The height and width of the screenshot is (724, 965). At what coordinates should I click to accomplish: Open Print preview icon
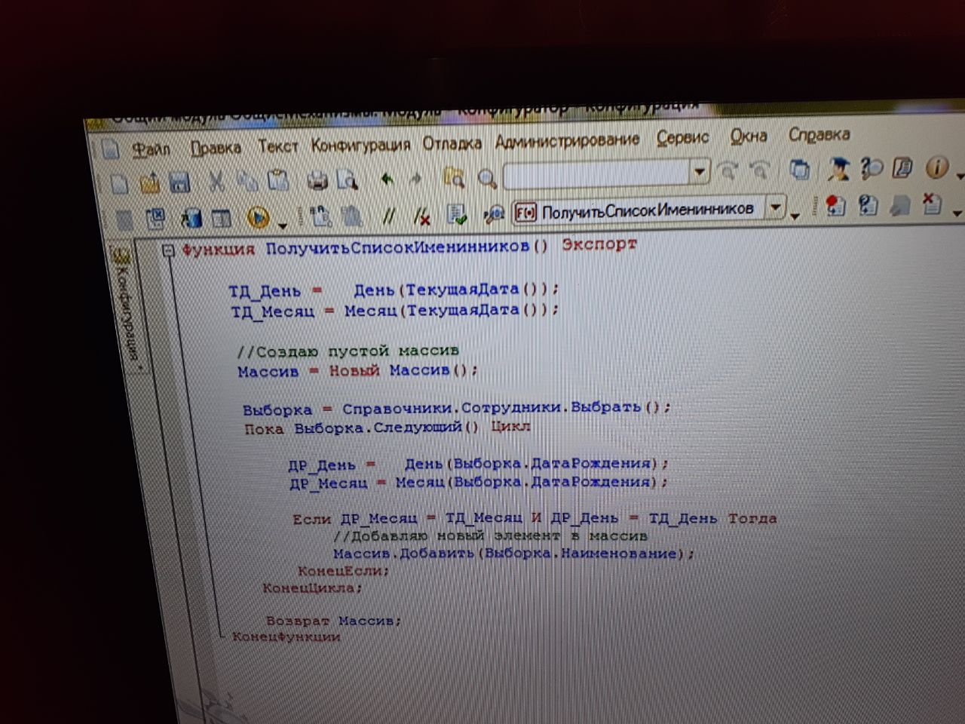click(x=347, y=180)
